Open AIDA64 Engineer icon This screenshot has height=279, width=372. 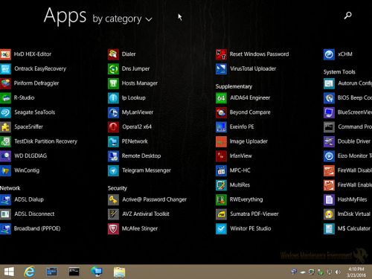tap(221, 98)
